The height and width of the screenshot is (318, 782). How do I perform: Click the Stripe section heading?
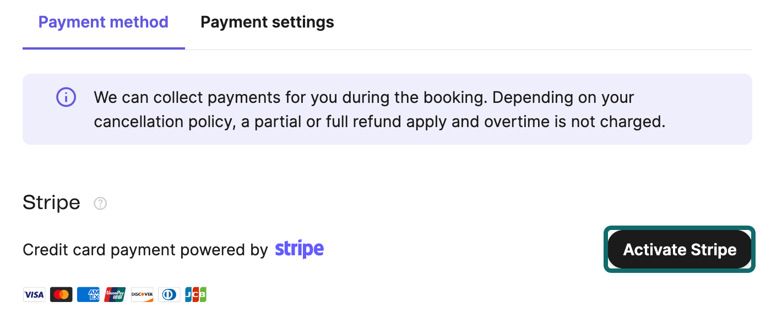(x=51, y=202)
